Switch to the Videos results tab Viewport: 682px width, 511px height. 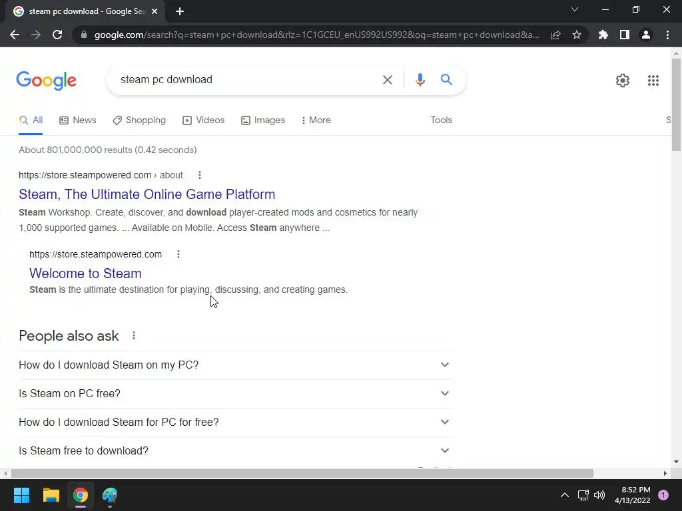tap(204, 120)
